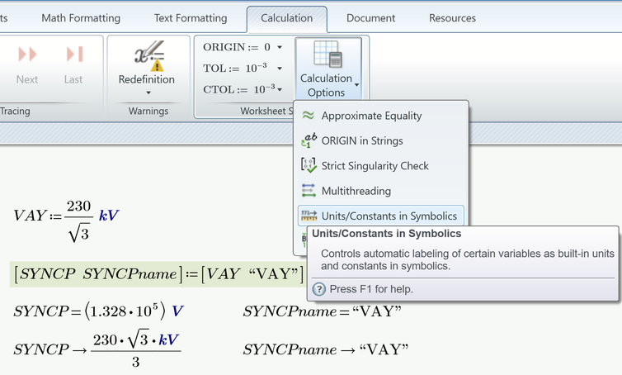Click the CTOL := 10⁻³ setting
This screenshot has width=622, height=375.
[239, 88]
